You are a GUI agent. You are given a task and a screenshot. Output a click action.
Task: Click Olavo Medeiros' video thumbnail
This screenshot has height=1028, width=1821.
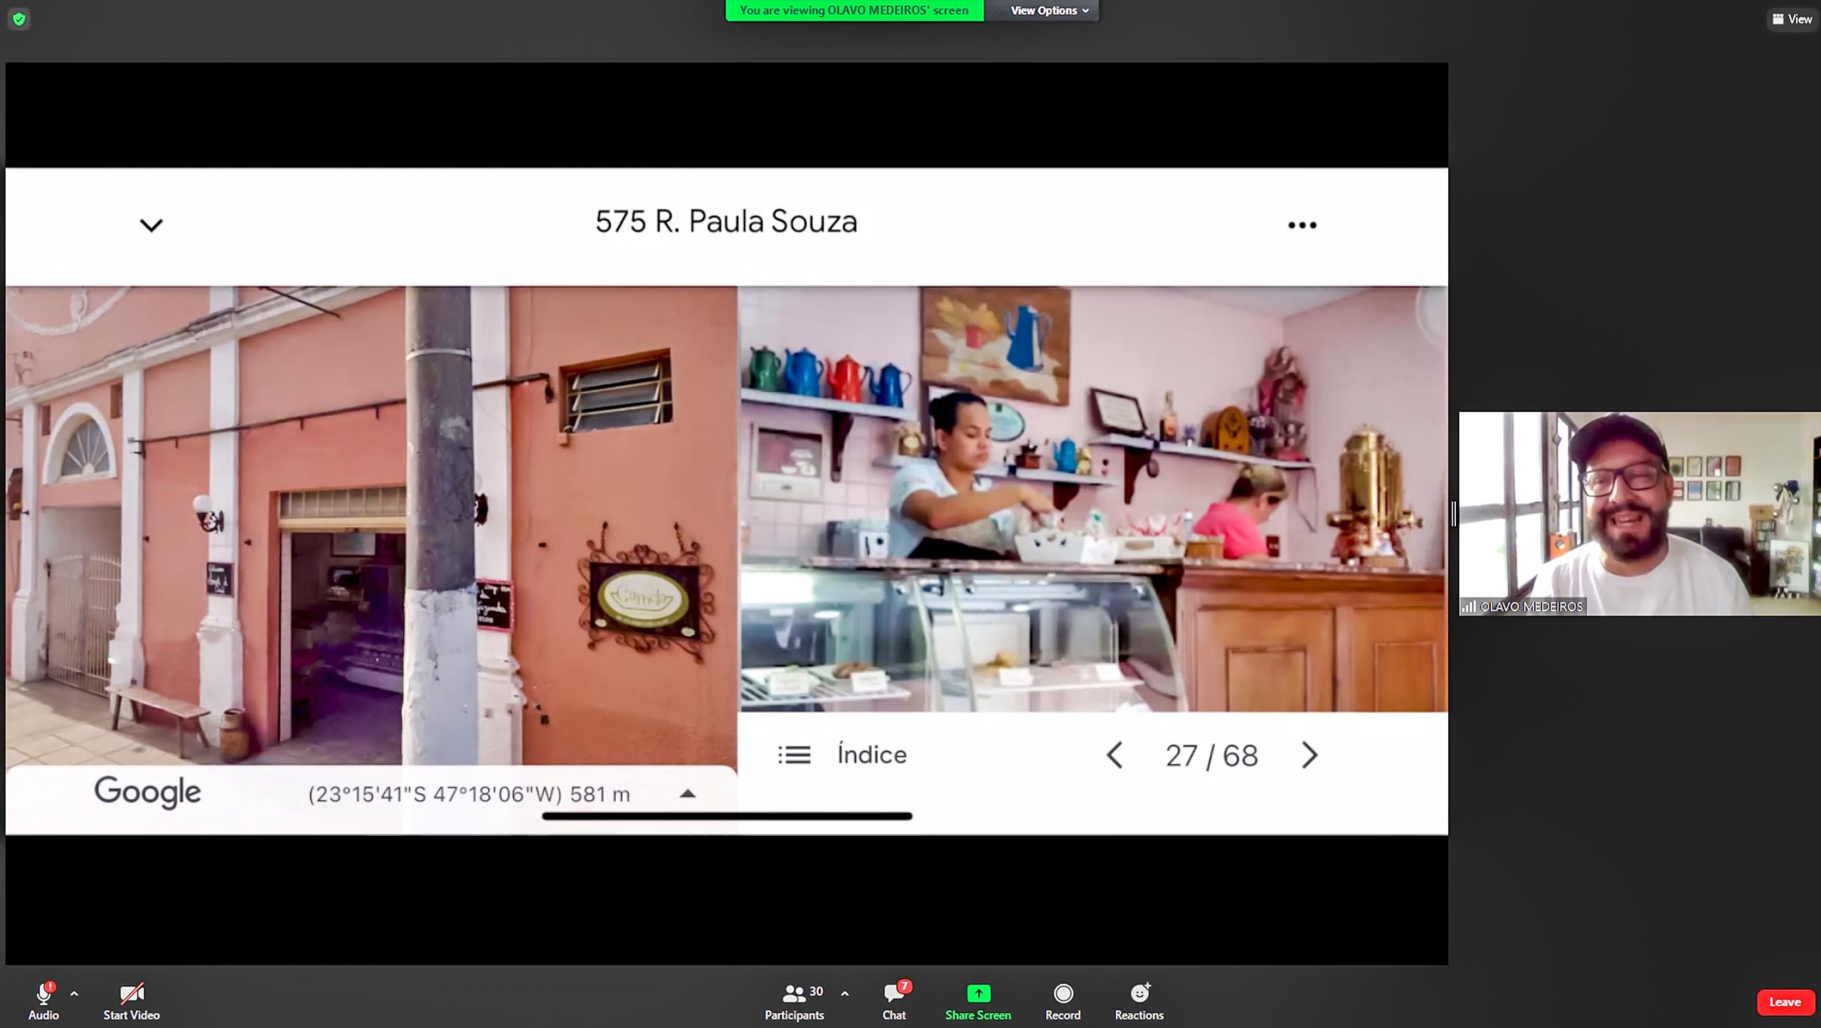coord(1639,513)
